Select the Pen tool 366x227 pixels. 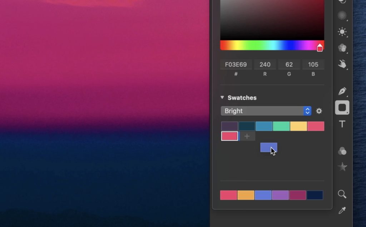(x=342, y=92)
